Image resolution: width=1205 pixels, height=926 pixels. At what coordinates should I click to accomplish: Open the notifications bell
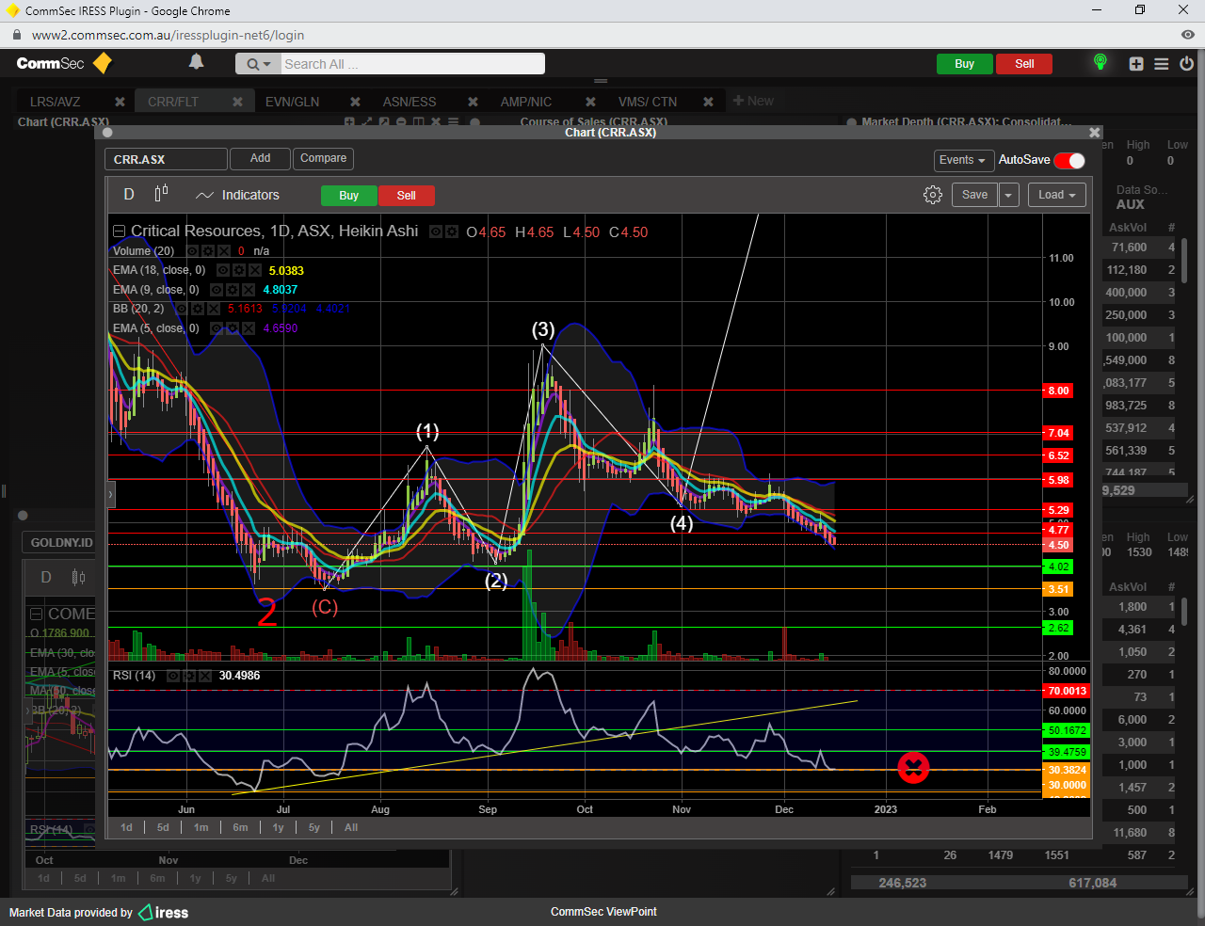point(196,62)
